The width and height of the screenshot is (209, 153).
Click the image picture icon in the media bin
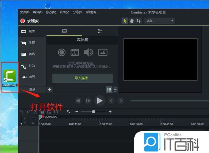tap(103, 52)
